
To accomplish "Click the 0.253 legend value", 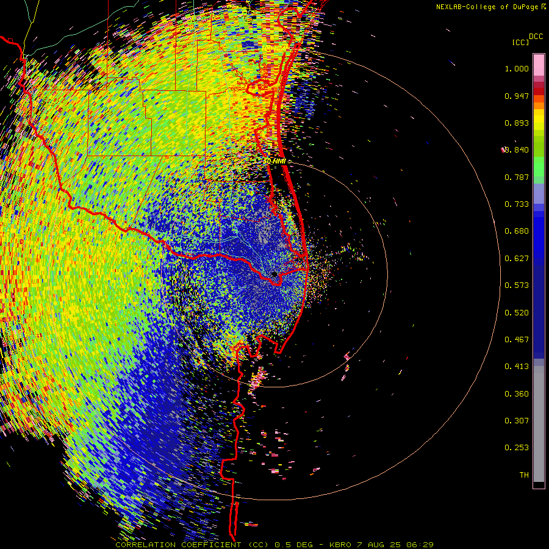I will pos(517,448).
